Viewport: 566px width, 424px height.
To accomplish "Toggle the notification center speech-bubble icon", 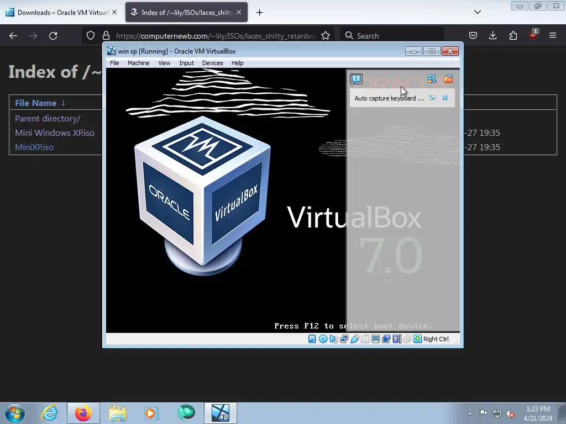I will [x=357, y=79].
